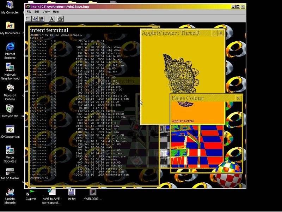Click the Print toolbar icon
This screenshot has height=212, width=282.
pyautogui.click(x=60, y=19)
